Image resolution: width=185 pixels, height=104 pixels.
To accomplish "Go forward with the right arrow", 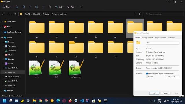I will coord(8,14).
